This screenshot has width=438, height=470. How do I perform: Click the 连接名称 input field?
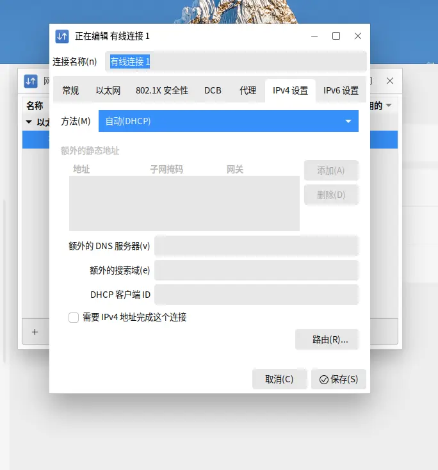click(236, 61)
